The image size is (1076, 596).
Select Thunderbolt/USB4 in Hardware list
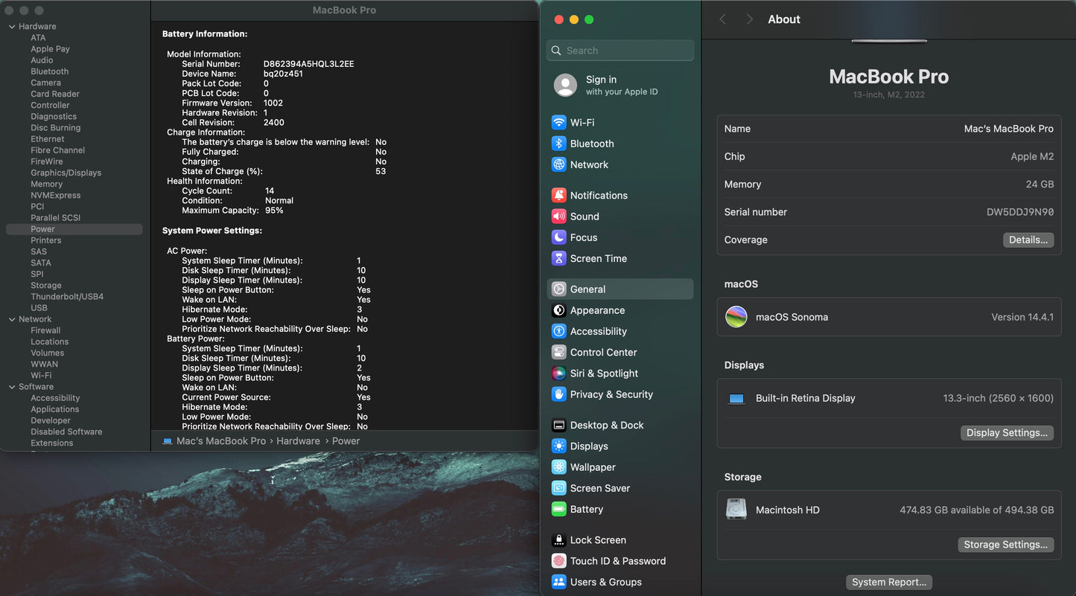pyautogui.click(x=67, y=296)
